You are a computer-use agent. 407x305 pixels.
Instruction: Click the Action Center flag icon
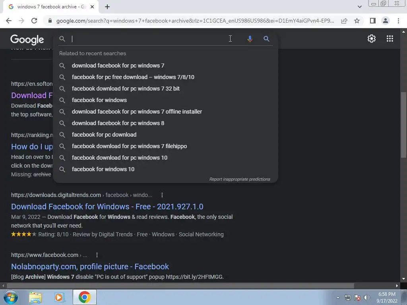pos(357,297)
